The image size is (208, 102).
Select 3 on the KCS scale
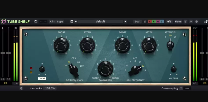click(125, 70)
